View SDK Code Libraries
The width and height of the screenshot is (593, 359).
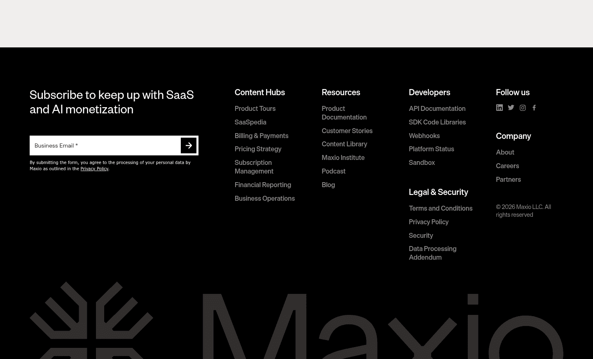tap(437, 122)
